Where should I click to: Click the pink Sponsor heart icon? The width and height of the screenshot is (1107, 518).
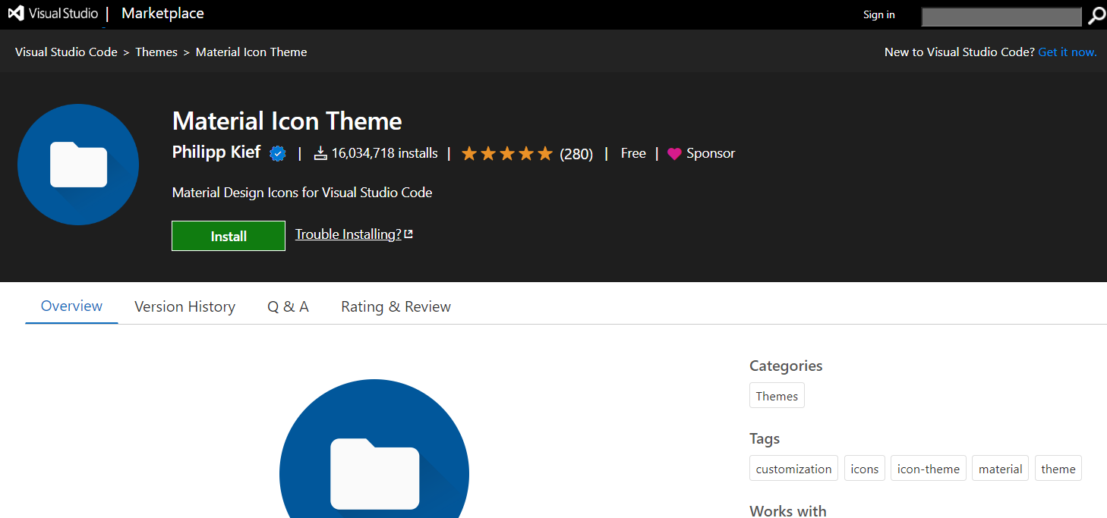(674, 154)
